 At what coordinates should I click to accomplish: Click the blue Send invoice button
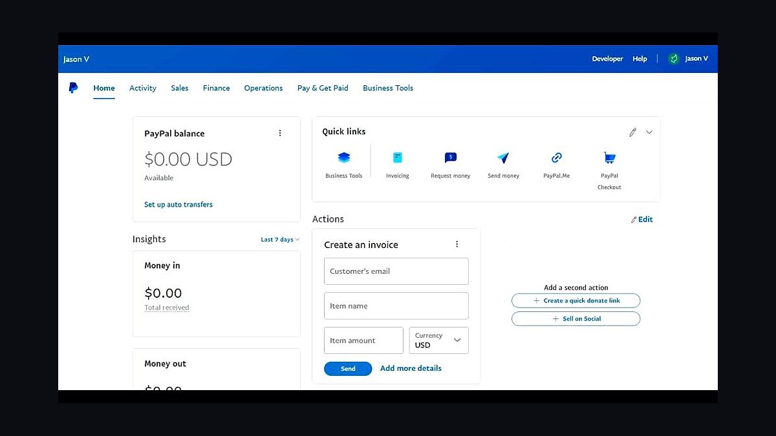click(x=348, y=368)
